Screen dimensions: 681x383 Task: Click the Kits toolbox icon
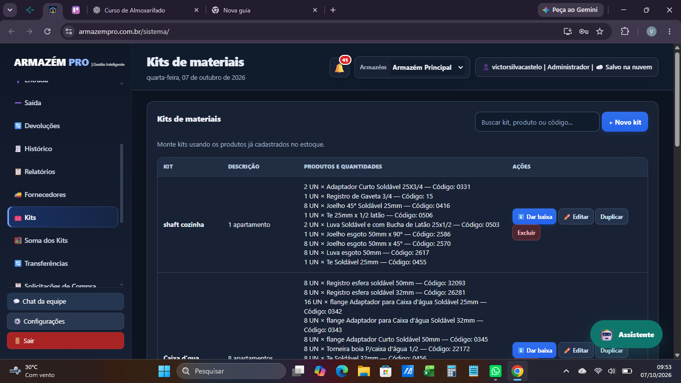[18, 218]
